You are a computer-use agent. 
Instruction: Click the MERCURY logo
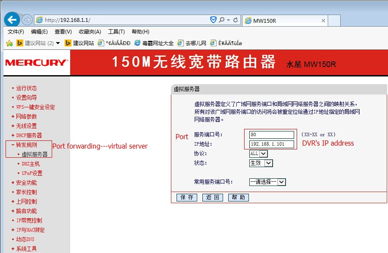point(37,62)
